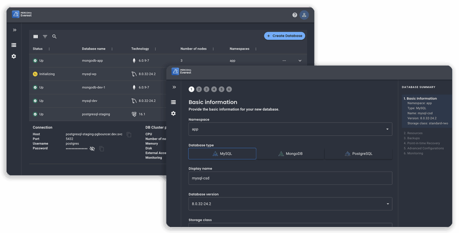The height and width of the screenshot is (233, 459).
Task: Open the table filter icon
Action: 45,37
